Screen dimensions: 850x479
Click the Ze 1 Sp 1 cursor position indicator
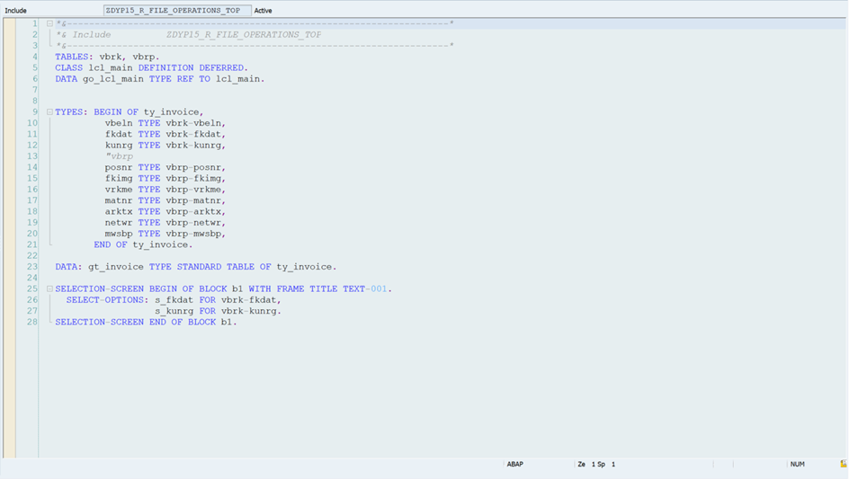tap(596, 465)
